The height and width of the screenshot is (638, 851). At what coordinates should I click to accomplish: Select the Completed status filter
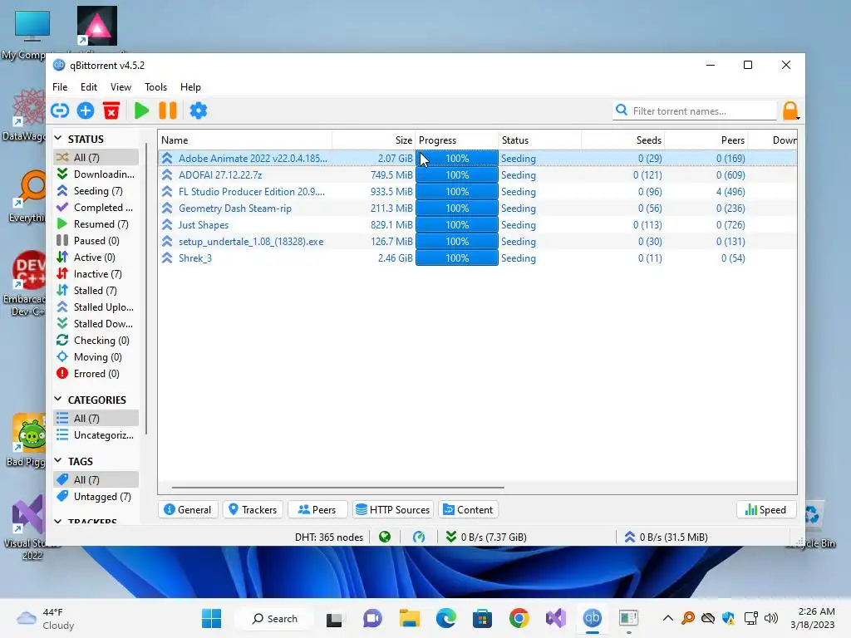click(x=96, y=207)
